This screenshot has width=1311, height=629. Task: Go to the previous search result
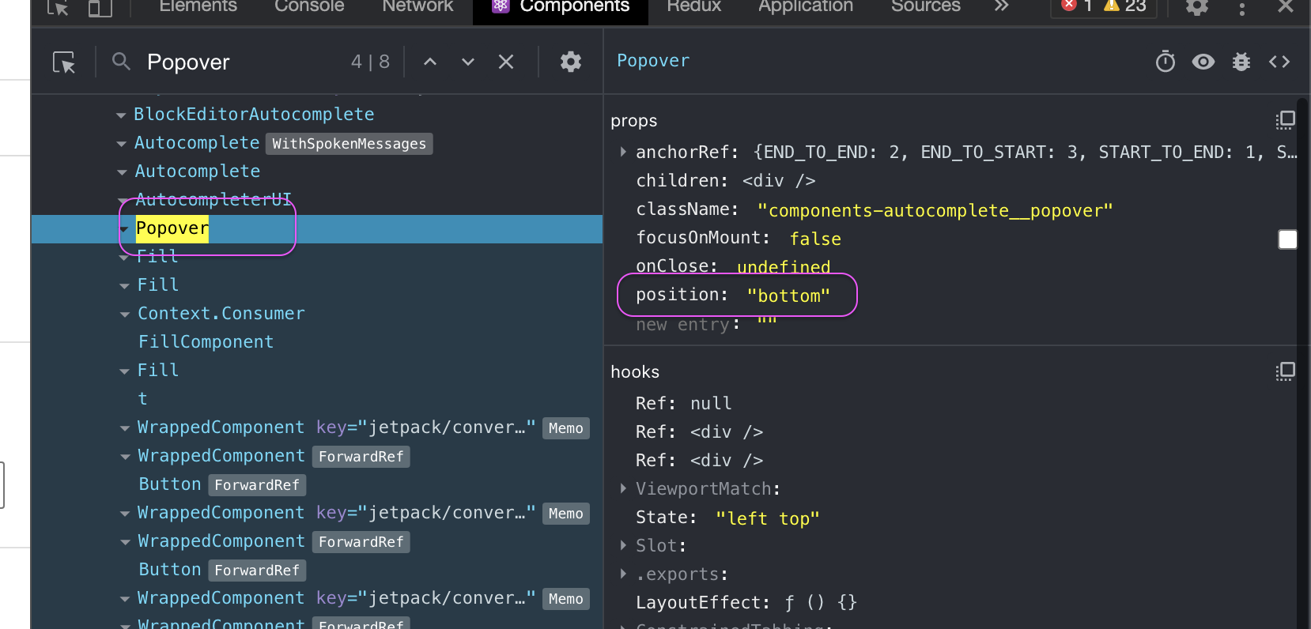(x=430, y=62)
